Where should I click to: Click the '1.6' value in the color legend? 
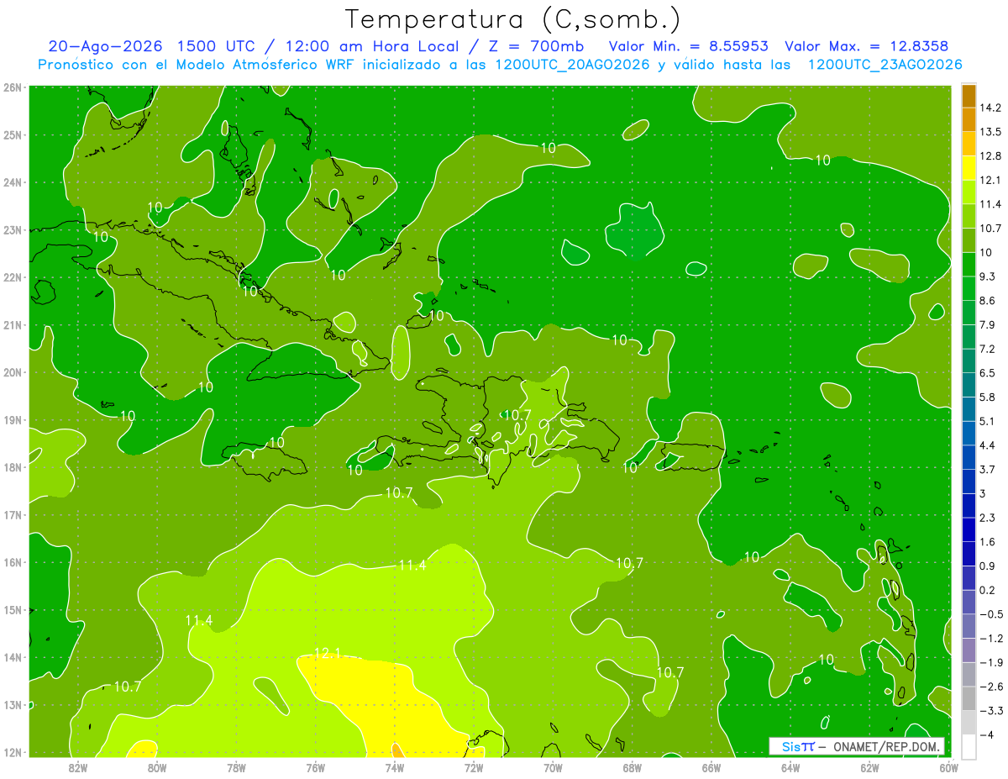pyautogui.click(x=988, y=541)
